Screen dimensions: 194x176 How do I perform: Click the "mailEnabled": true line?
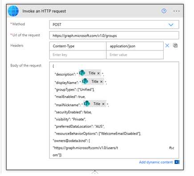(x=70, y=96)
